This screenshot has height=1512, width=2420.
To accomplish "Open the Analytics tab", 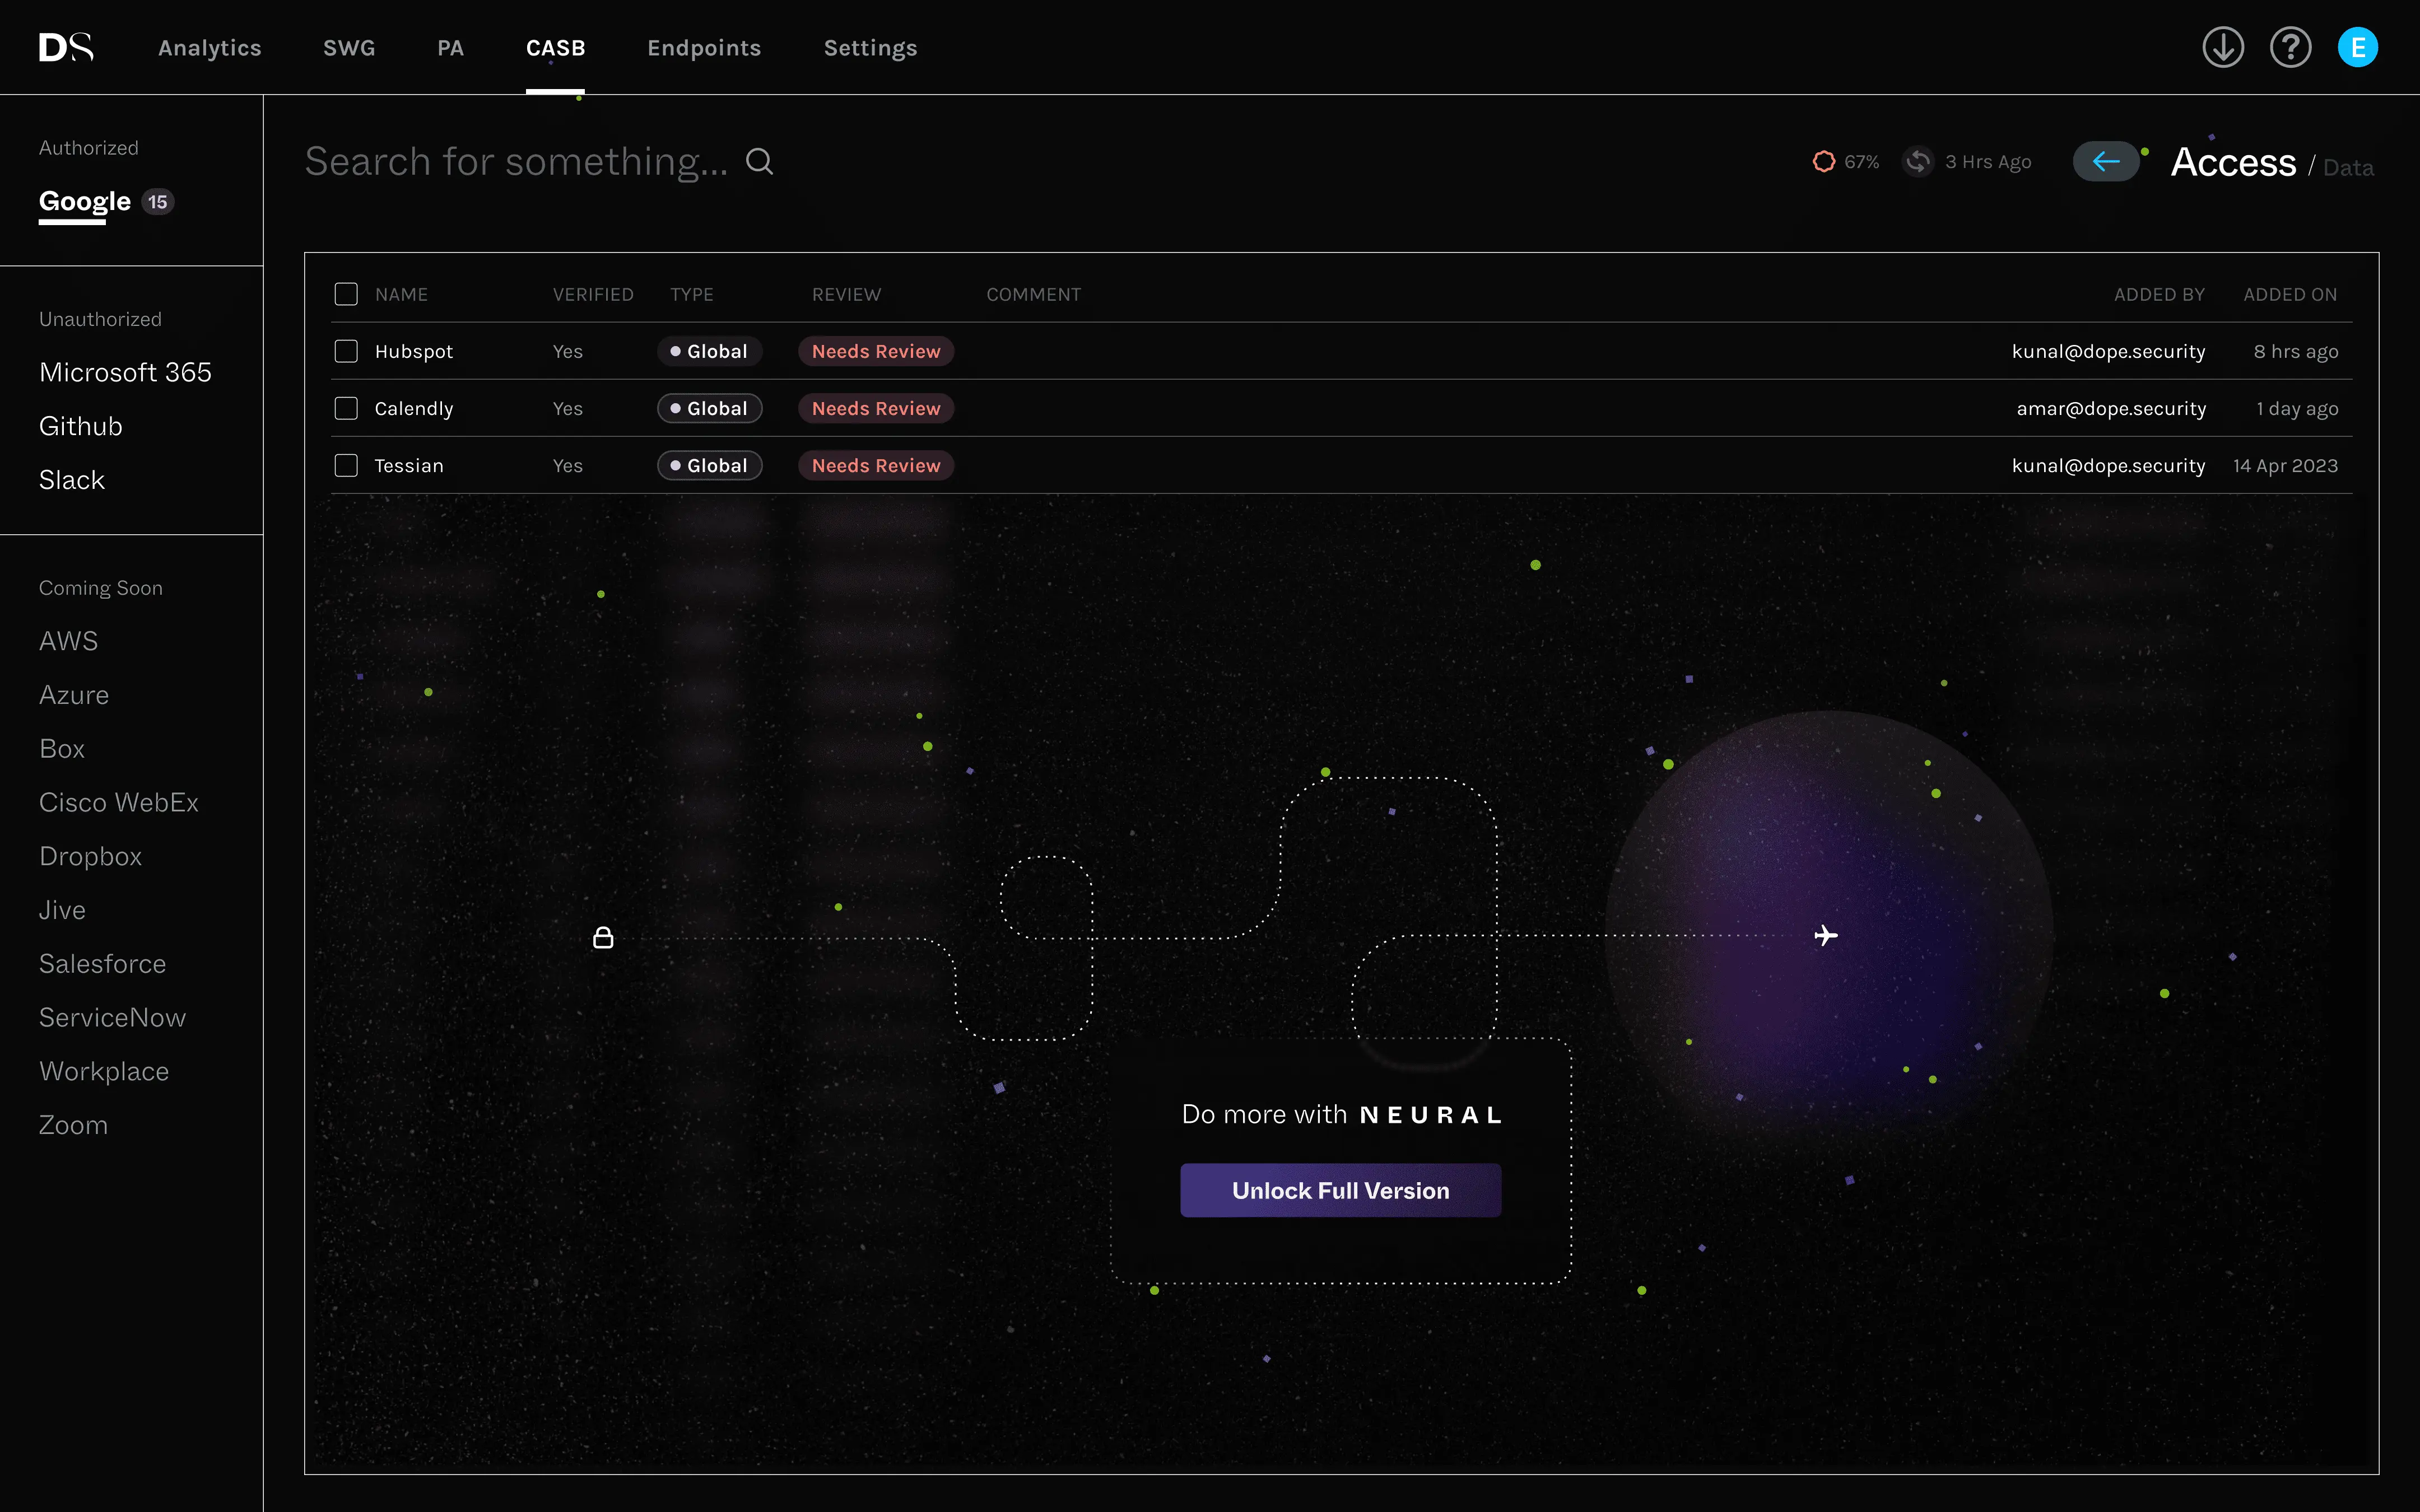I will [209, 48].
